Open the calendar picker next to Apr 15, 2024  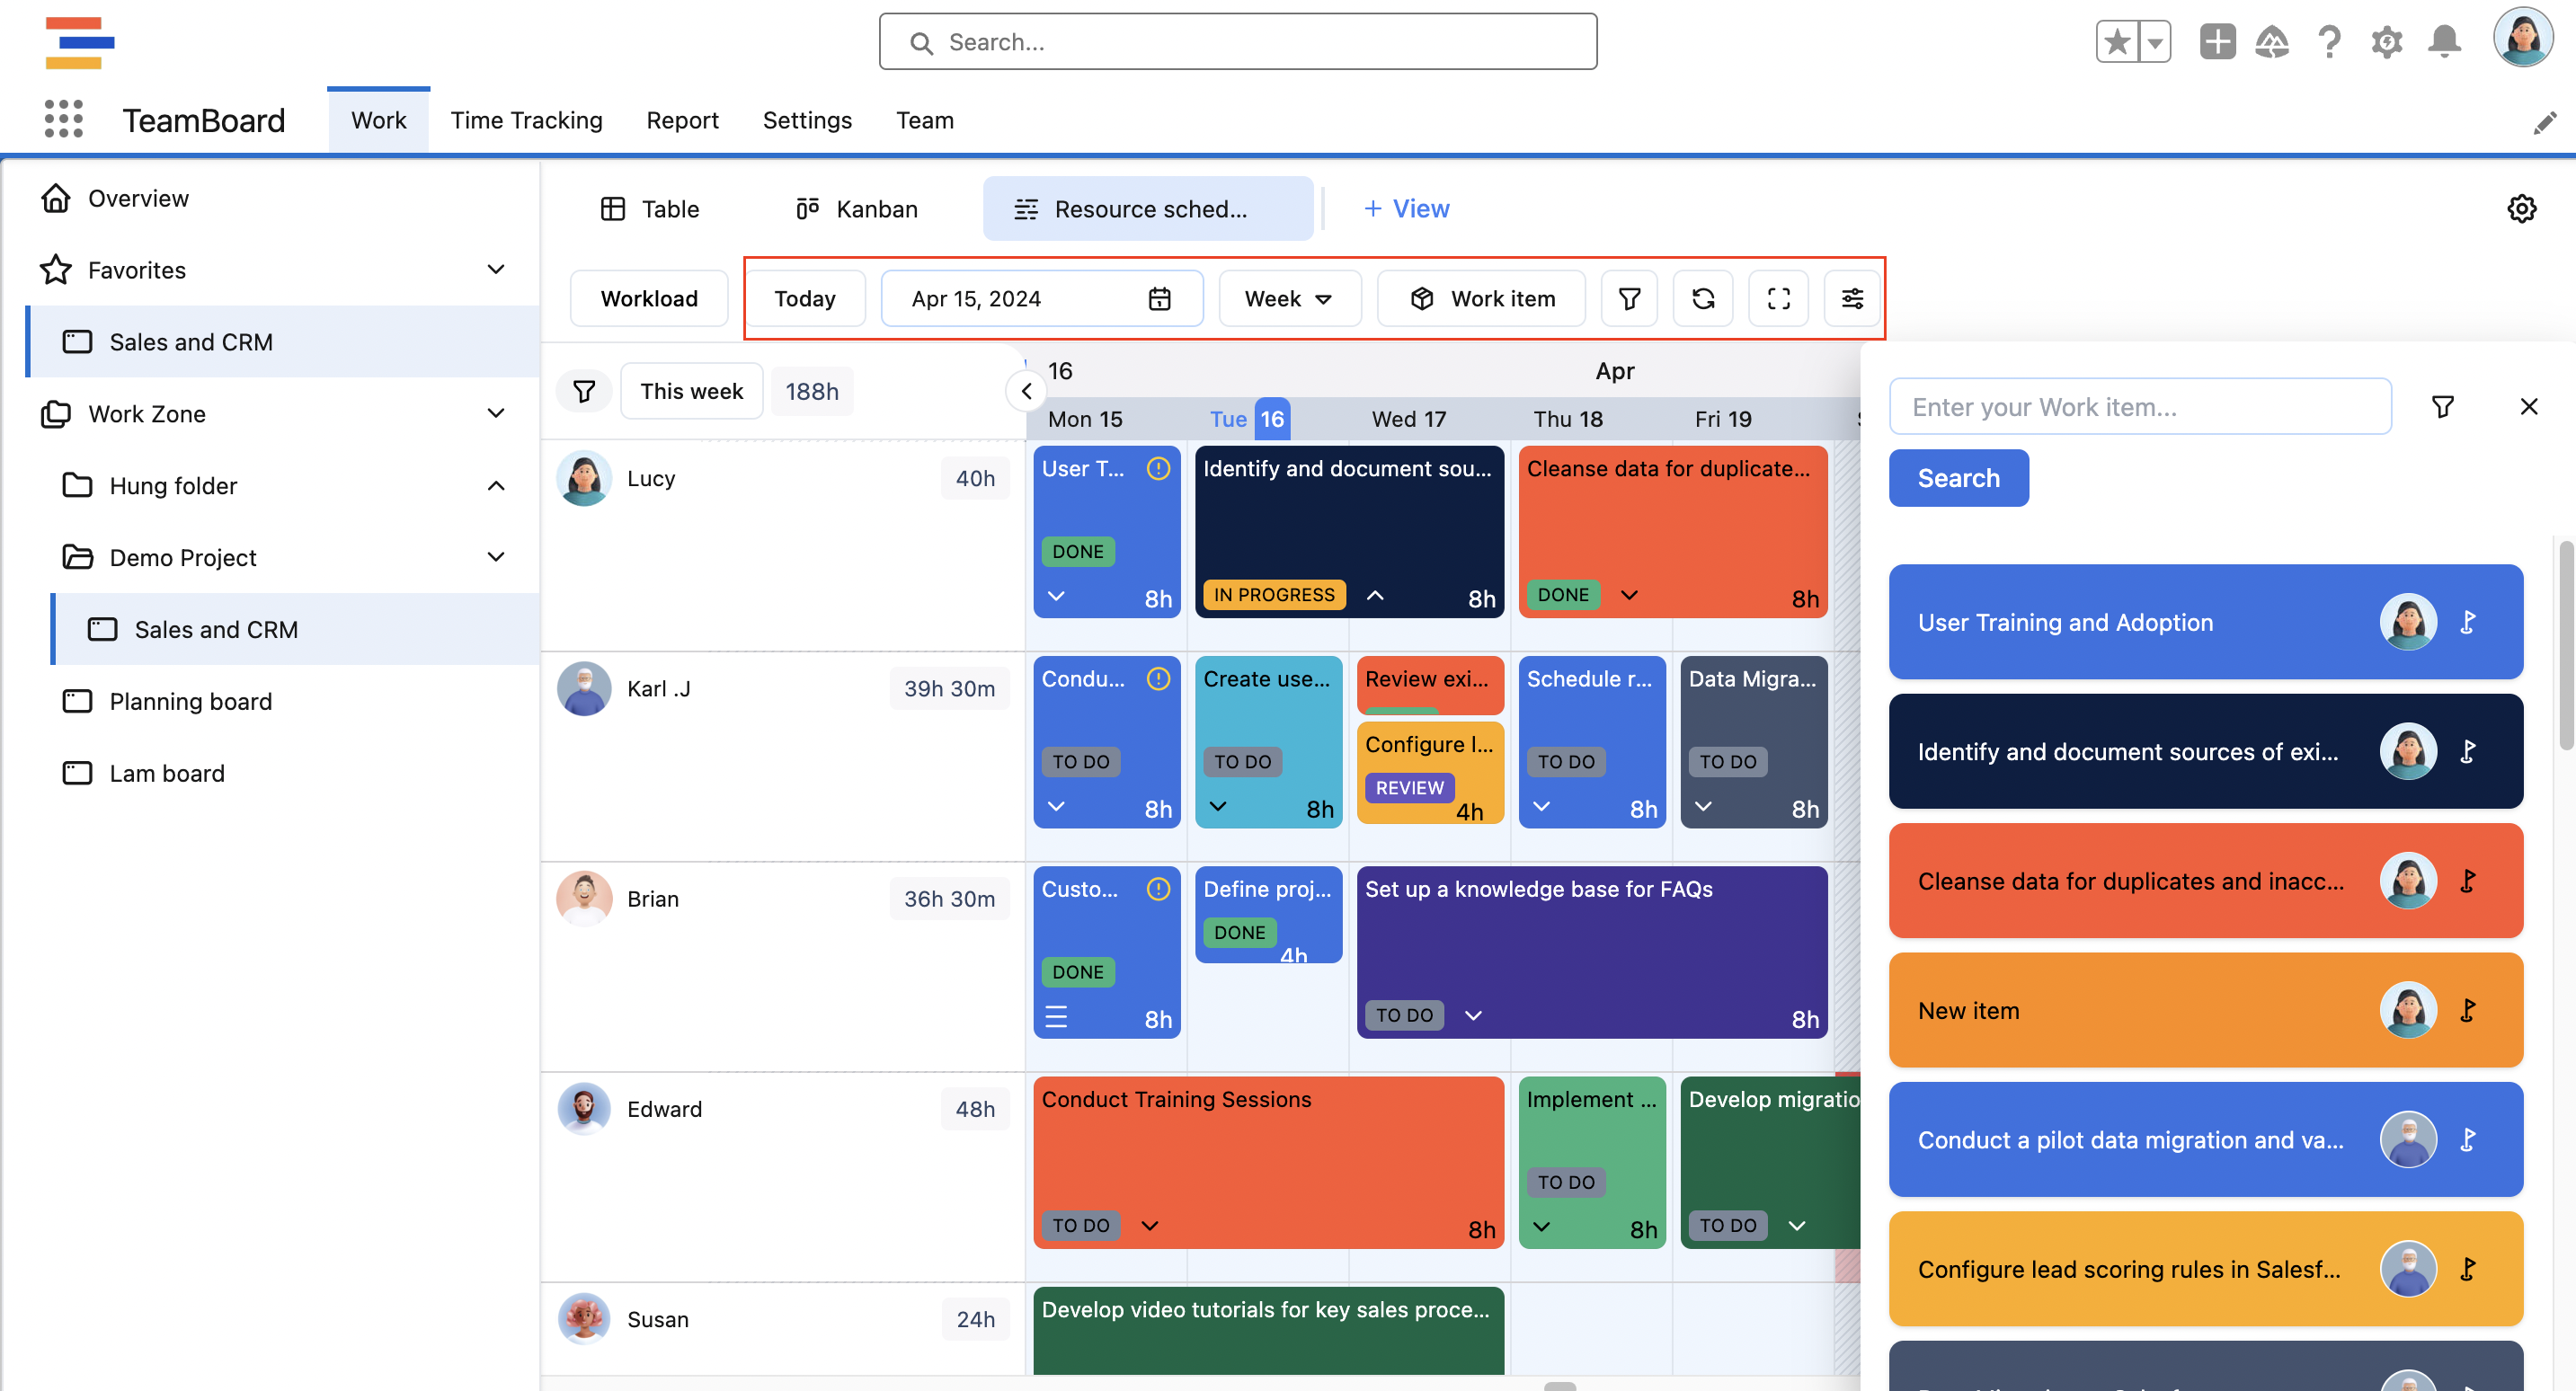point(1160,298)
